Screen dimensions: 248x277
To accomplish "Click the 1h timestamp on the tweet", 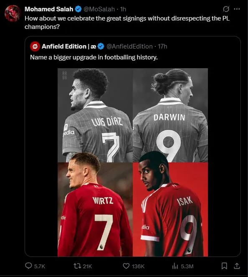I will tap(123, 9).
